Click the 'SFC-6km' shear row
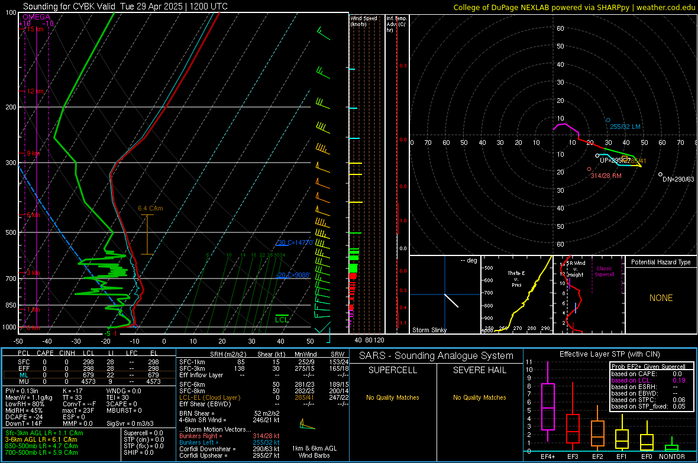The width and height of the screenshot is (698, 463). point(264,384)
